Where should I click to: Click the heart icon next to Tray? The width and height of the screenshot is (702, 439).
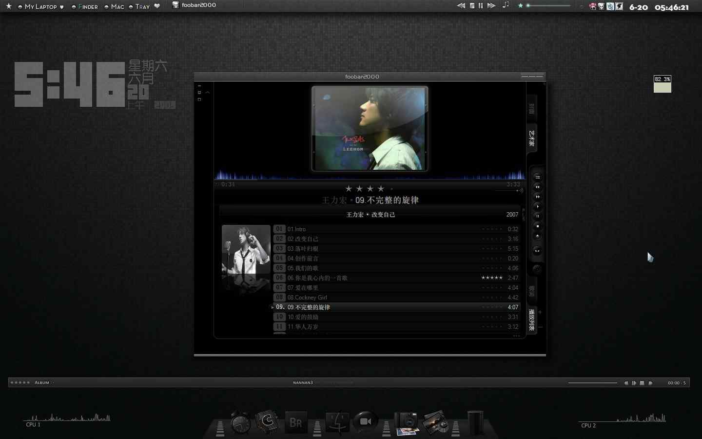click(x=157, y=6)
